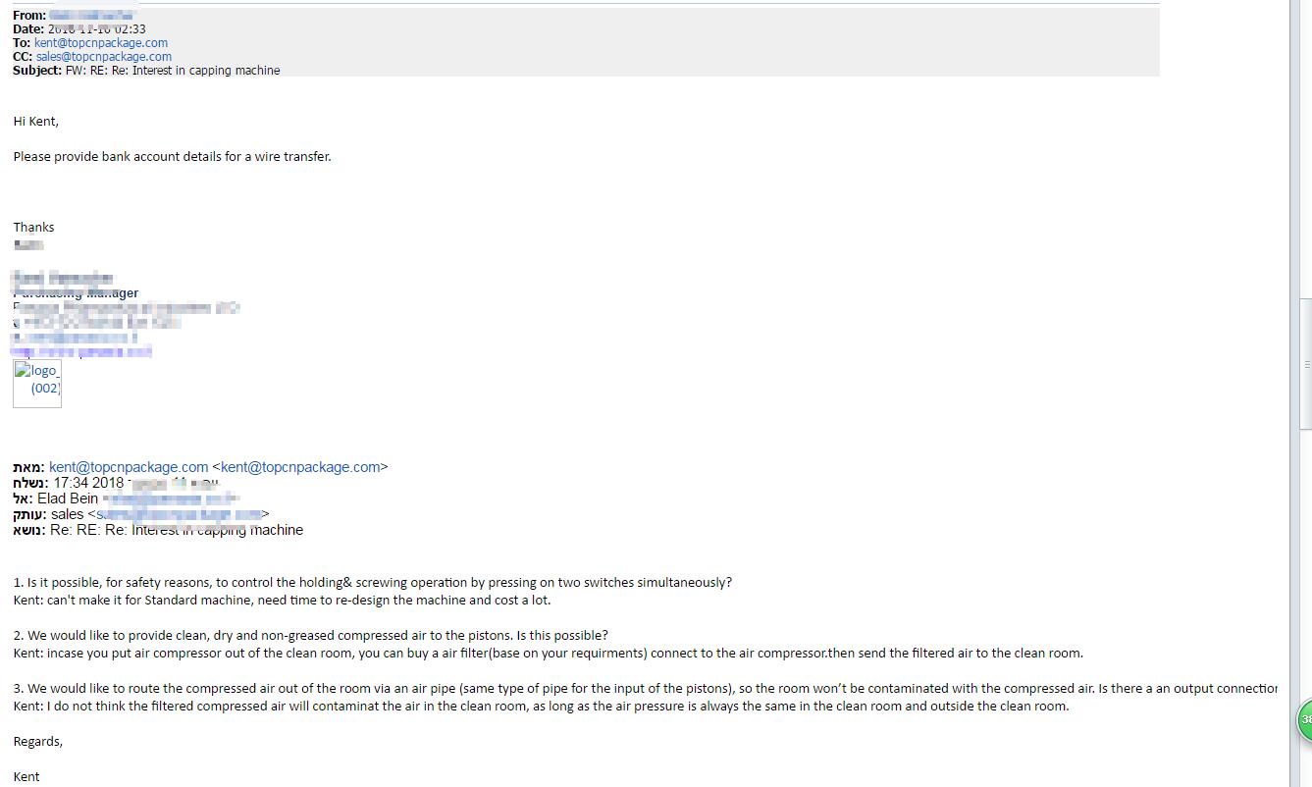Click the green circular badge at right edge
This screenshot has width=1312, height=787.
pos(1305,719)
